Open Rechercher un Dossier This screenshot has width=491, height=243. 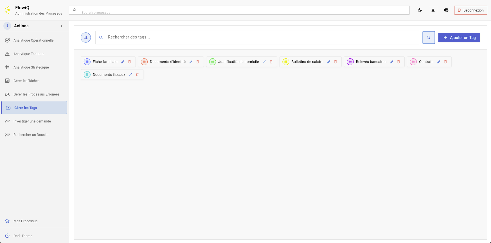[34, 135]
